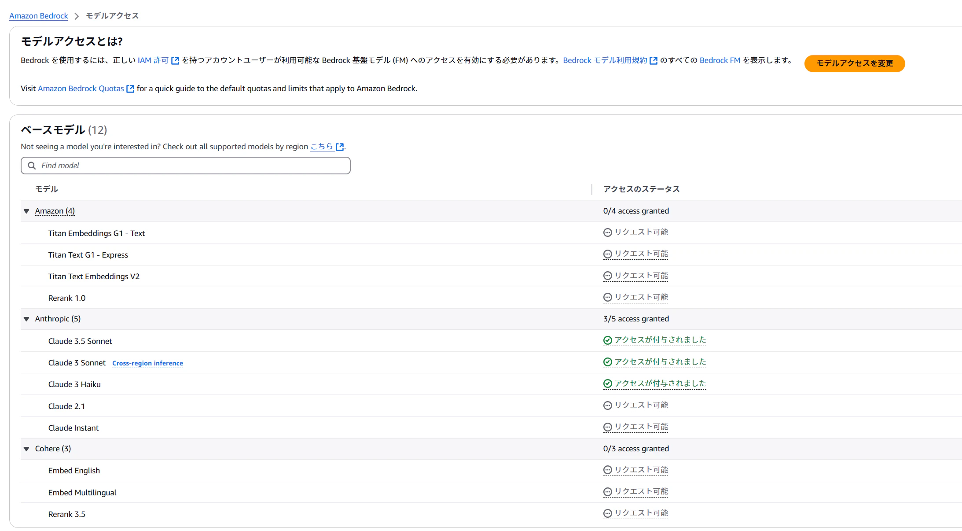
Task: Select the Rerank 1.0 model name
Action: tap(67, 298)
